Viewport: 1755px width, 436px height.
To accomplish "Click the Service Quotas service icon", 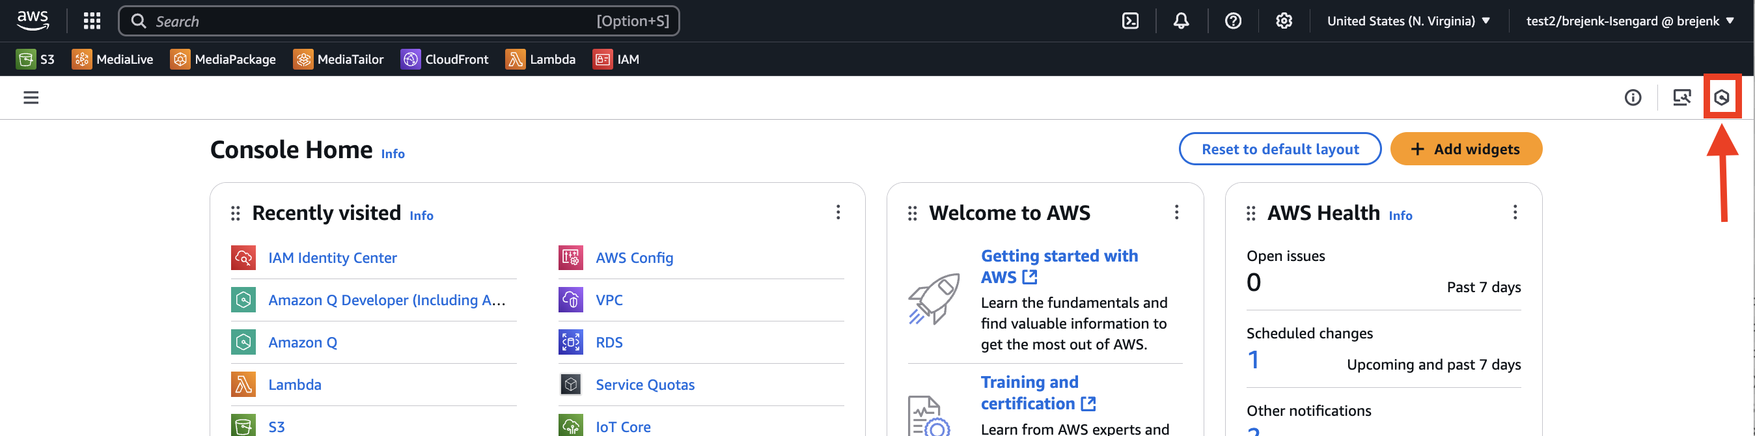I will [x=571, y=384].
